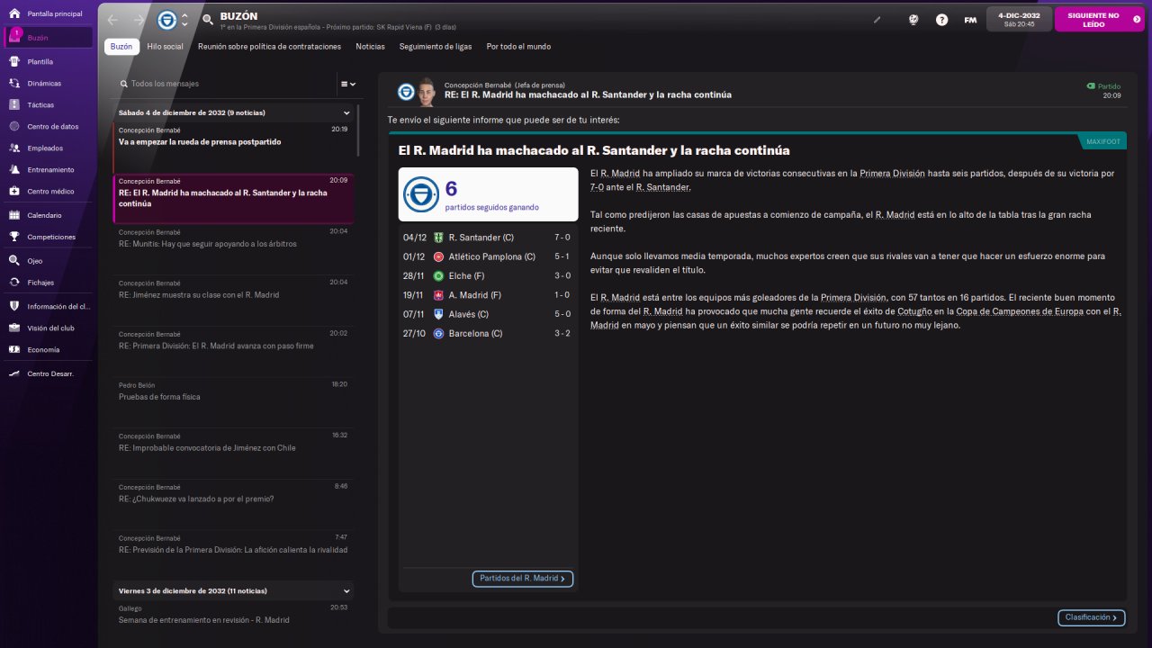This screenshot has height=648, width=1152.
Task: Click the date 4-DIC-2032 button
Action: click(1019, 19)
